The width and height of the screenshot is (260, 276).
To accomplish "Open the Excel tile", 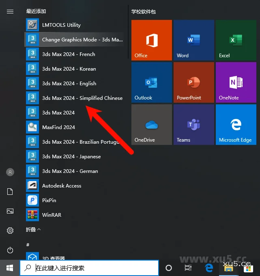I will pos(236,40).
